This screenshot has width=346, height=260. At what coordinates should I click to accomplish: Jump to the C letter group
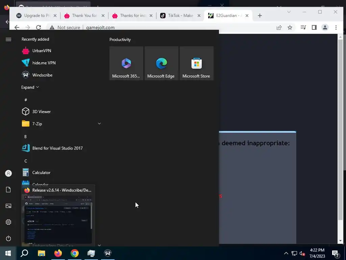pyautogui.click(x=26, y=161)
